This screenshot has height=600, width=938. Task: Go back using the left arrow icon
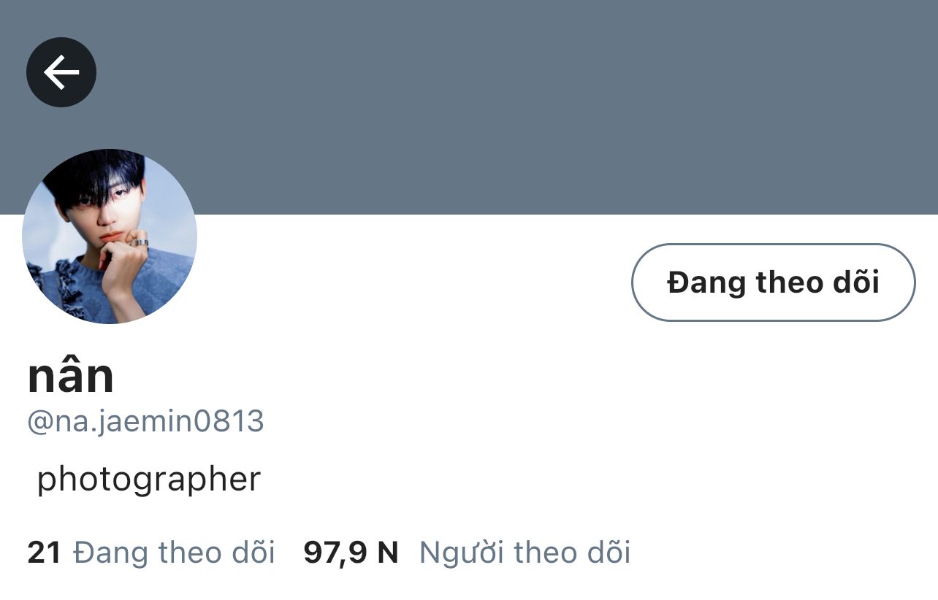61,72
